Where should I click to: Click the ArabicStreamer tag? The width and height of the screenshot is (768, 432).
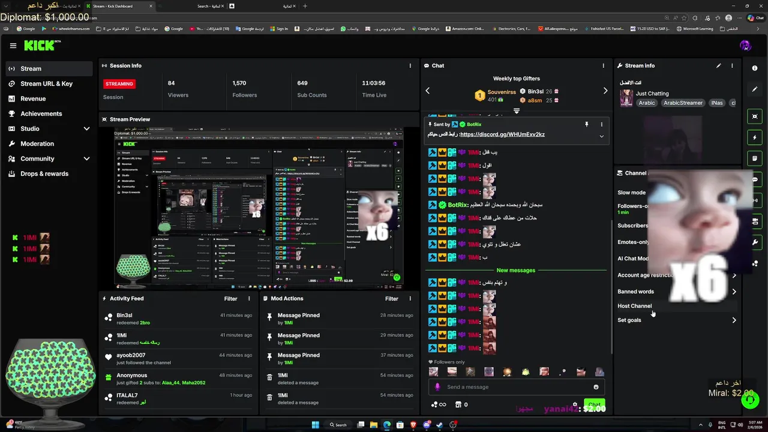[683, 103]
